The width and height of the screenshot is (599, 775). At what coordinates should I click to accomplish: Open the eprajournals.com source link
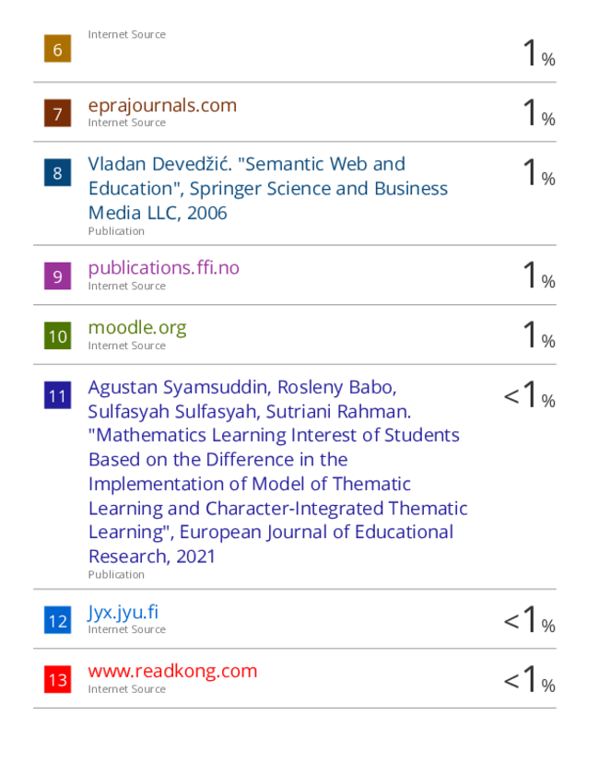(162, 105)
